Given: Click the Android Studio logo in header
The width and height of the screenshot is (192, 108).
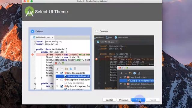Looking at the screenshot, I should click(29, 11).
